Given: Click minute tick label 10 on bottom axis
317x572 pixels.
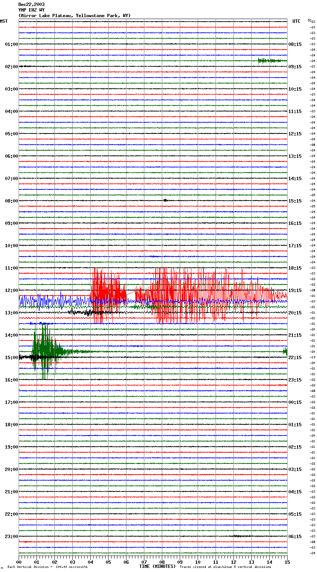Looking at the screenshot, I should (198, 562).
